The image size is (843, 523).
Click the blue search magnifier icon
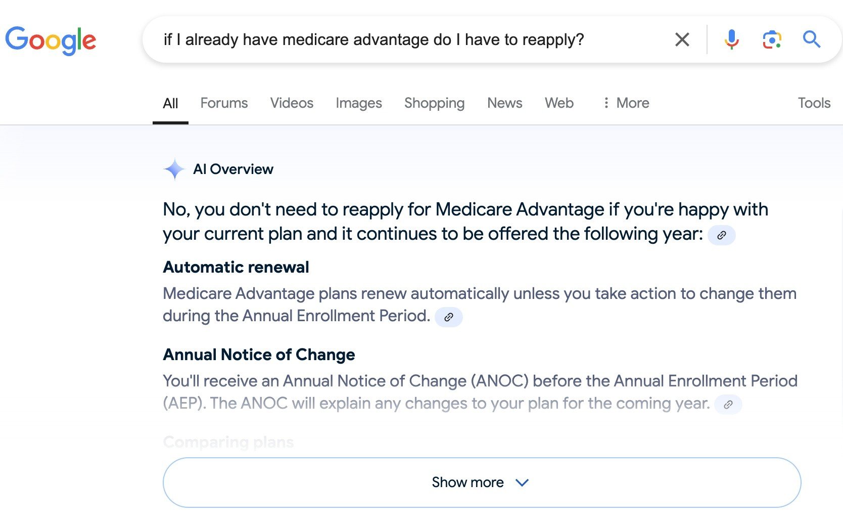[x=812, y=39]
